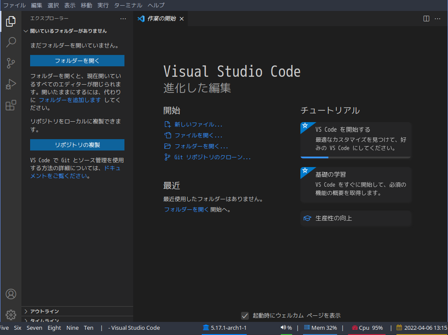The image size is (448, 335).
Task: Switch to workspace Ten in status bar
Action: [x=89, y=328]
